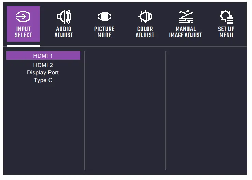Open the SET UP MENU text label
Screen dimensions: 252x180
226,32
